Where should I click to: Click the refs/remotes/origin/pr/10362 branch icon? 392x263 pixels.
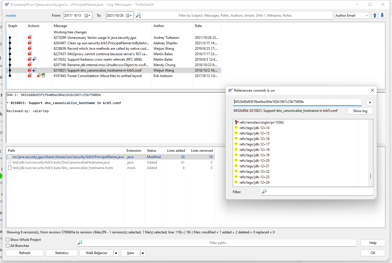236,122
